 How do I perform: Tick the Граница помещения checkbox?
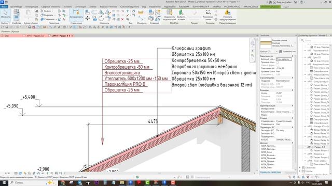[278, 63]
